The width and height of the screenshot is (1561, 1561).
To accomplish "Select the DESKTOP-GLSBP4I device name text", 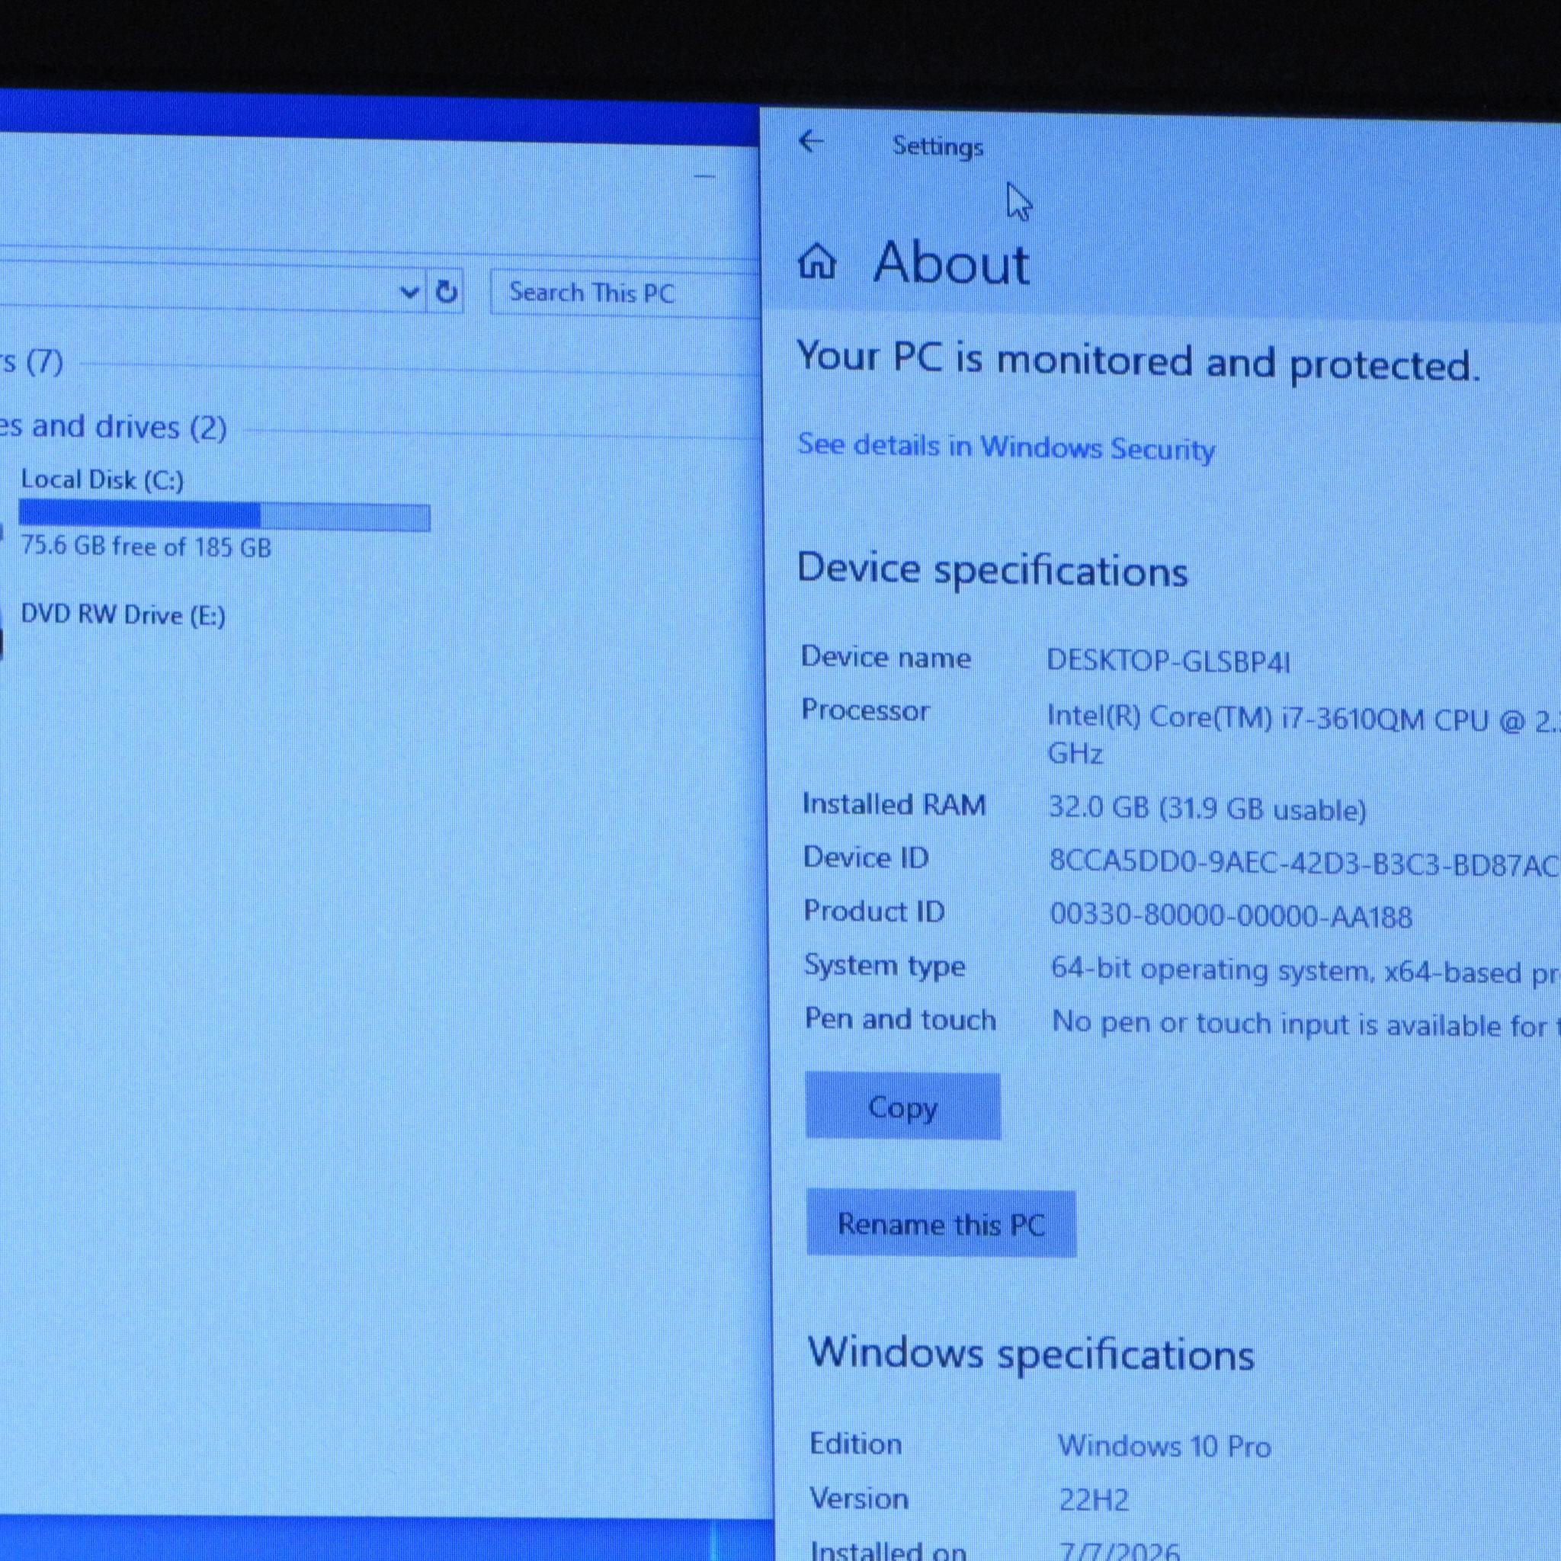I will pos(1168,660).
